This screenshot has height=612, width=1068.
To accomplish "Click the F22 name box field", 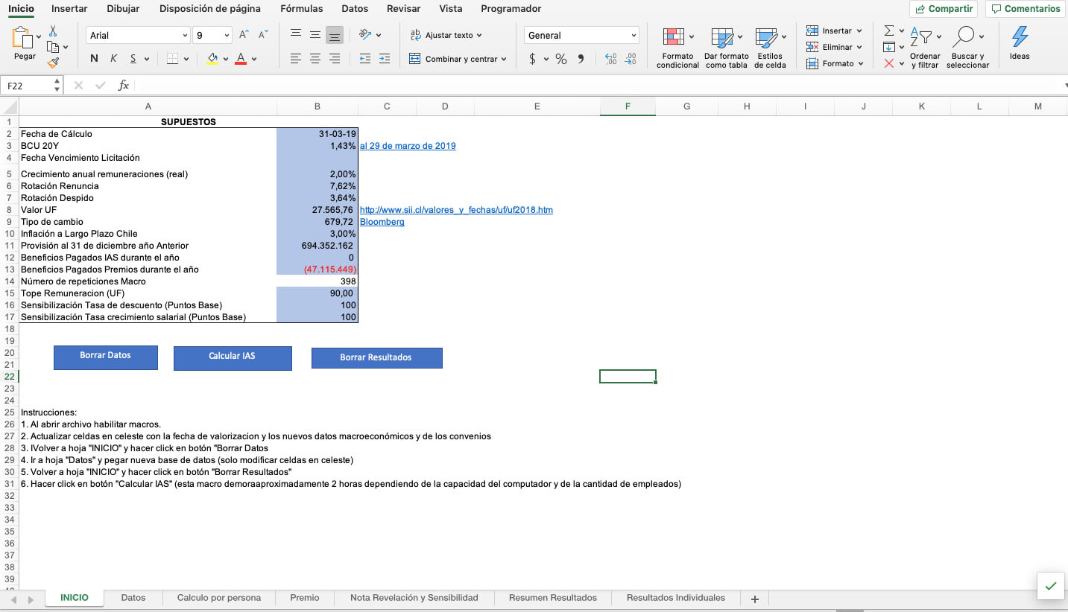I will pos(28,86).
